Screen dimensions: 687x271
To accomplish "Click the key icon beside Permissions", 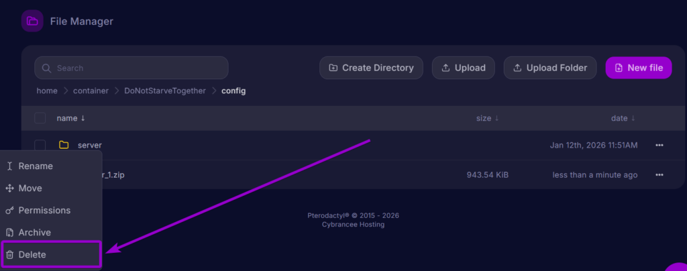I will pos(9,211).
